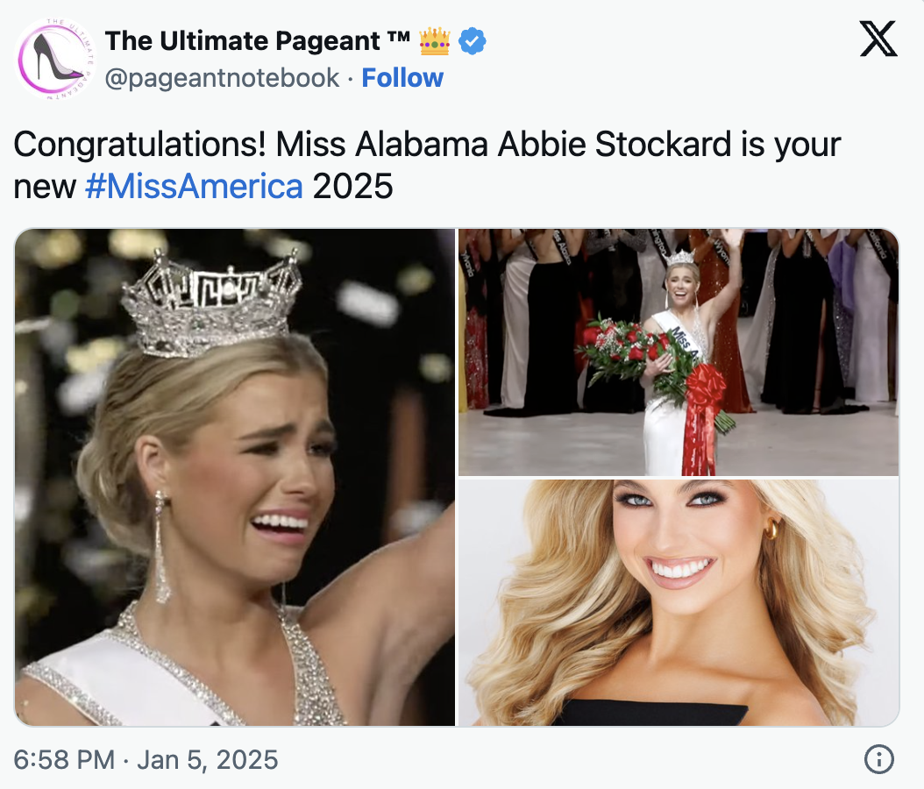
Task: Click the crown emoji beside account name
Action: (x=434, y=40)
